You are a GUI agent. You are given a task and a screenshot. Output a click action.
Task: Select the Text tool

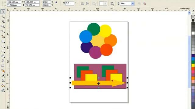pyautogui.click(x=3, y=61)
